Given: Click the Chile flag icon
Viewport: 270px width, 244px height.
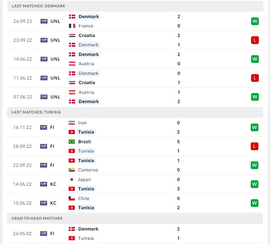Looking at the screenshot, I should pyautogui.click(x=72, y=198).
